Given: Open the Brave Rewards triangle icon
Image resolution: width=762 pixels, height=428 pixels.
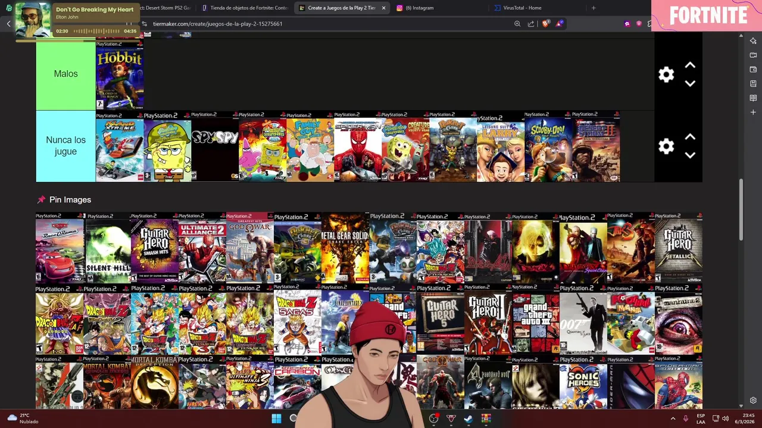Looking at the screenshot, I should [x=559, y=24].
